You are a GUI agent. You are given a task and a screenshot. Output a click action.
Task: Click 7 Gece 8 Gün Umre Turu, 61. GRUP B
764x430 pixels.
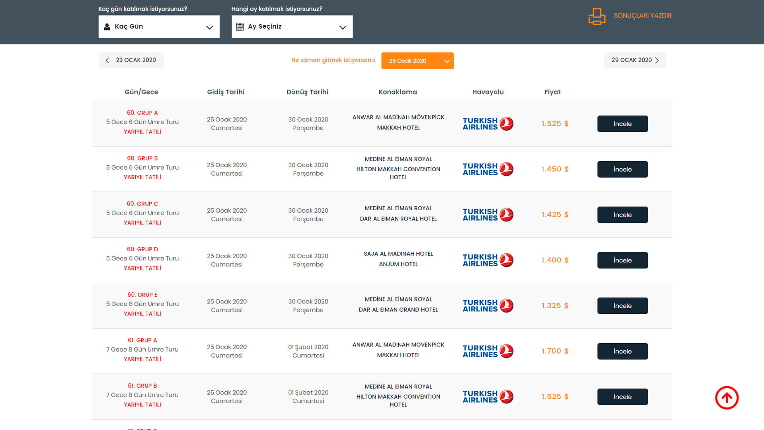(142, 395)
